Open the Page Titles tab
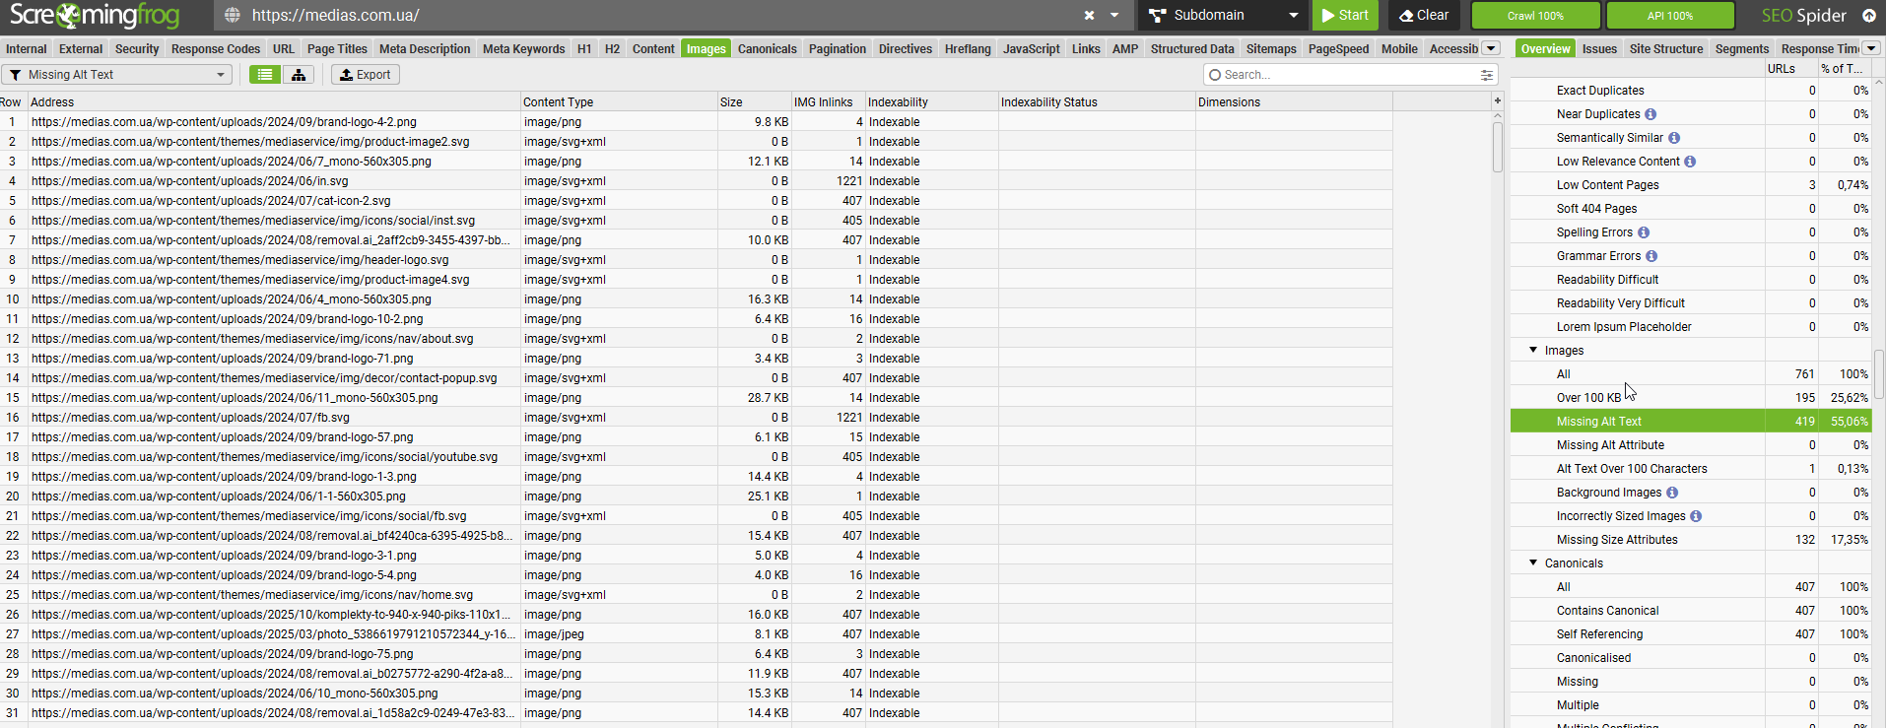This screenshot has height=728, width=1886. click(x=337, y=48)
